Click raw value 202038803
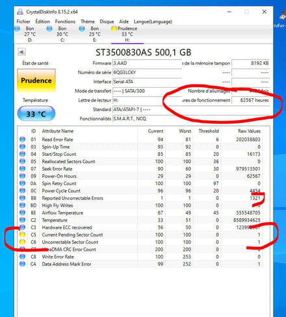The height and width of the screenshot is (317, 286). pos(248,140)
